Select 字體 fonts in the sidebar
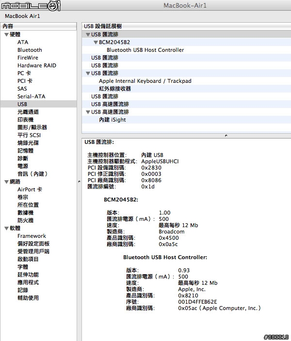 (23, 267)
